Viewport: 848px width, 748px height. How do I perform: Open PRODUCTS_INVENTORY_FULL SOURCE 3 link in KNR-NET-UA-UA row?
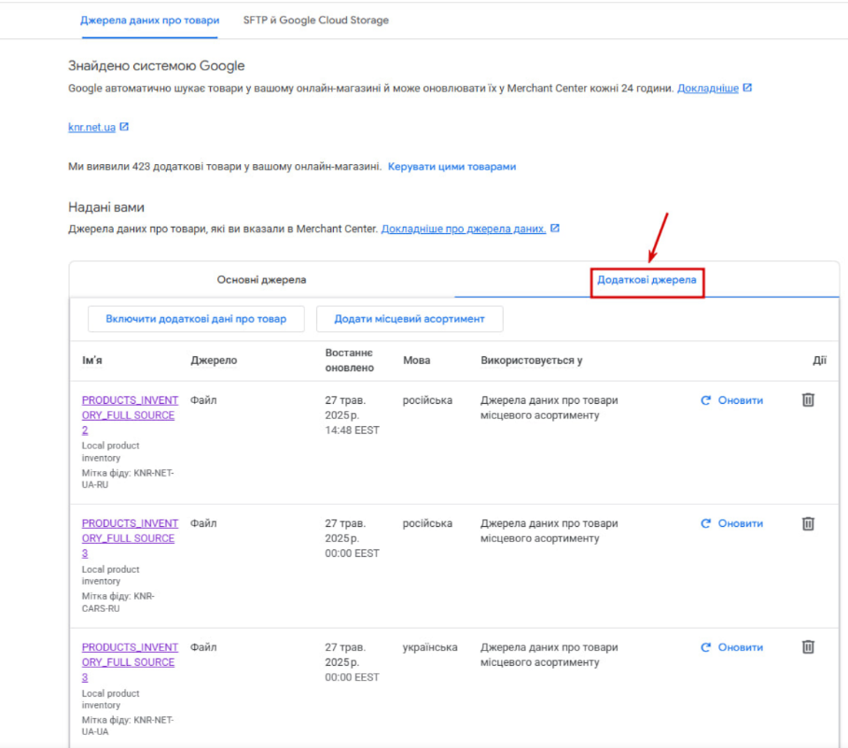[x=130, y=662]
